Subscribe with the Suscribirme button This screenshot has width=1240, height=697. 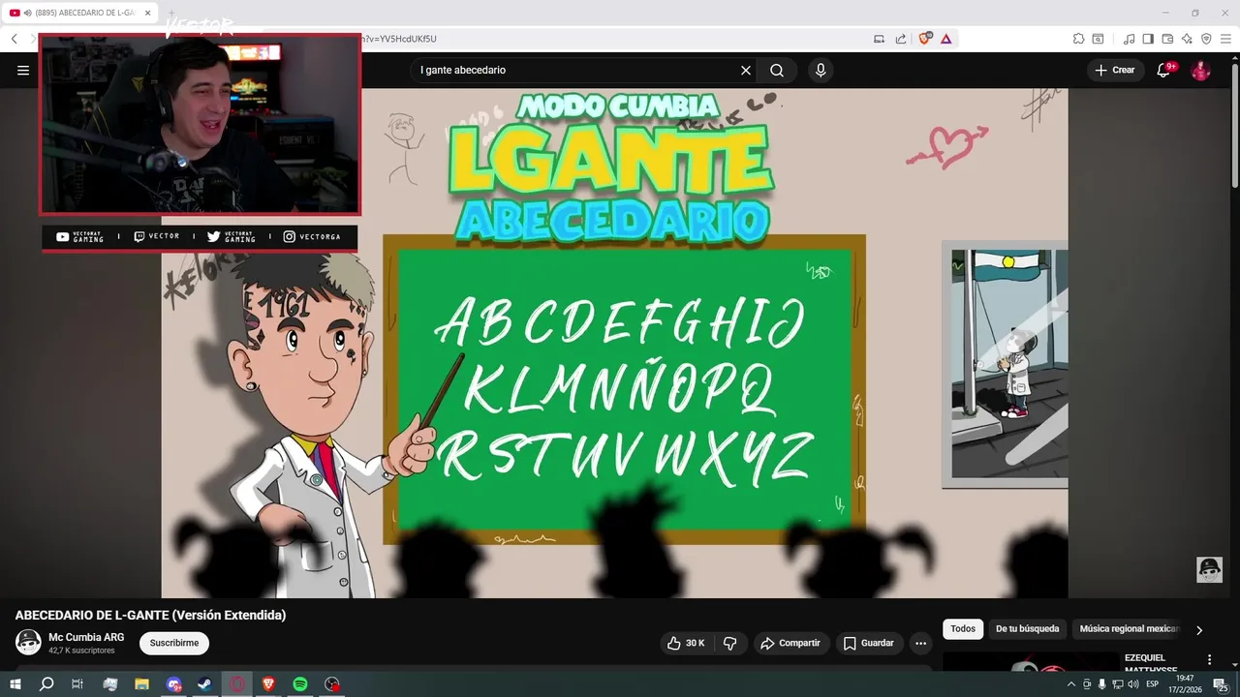click(x=174, y=643)
